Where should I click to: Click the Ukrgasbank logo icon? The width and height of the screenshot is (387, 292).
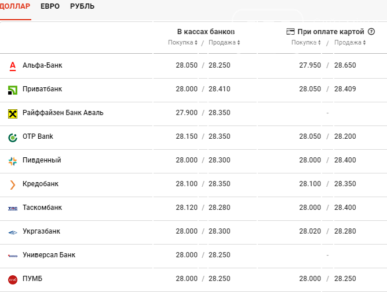(x=13, y=232)
